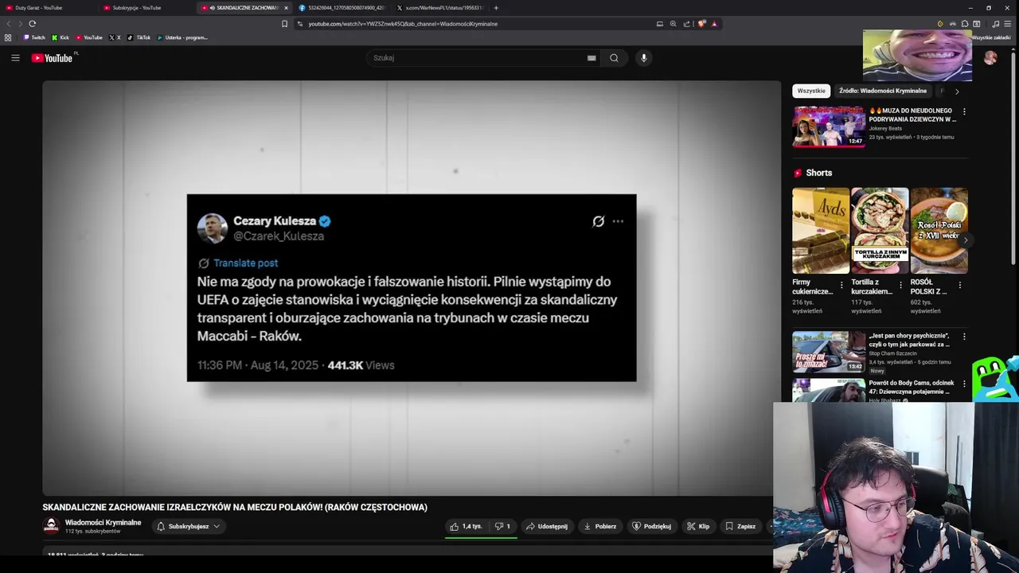This screenshot has width=1019, height=573.
Task: Open the Firmy cukiernicze short
Action: (x=821, y=231)
